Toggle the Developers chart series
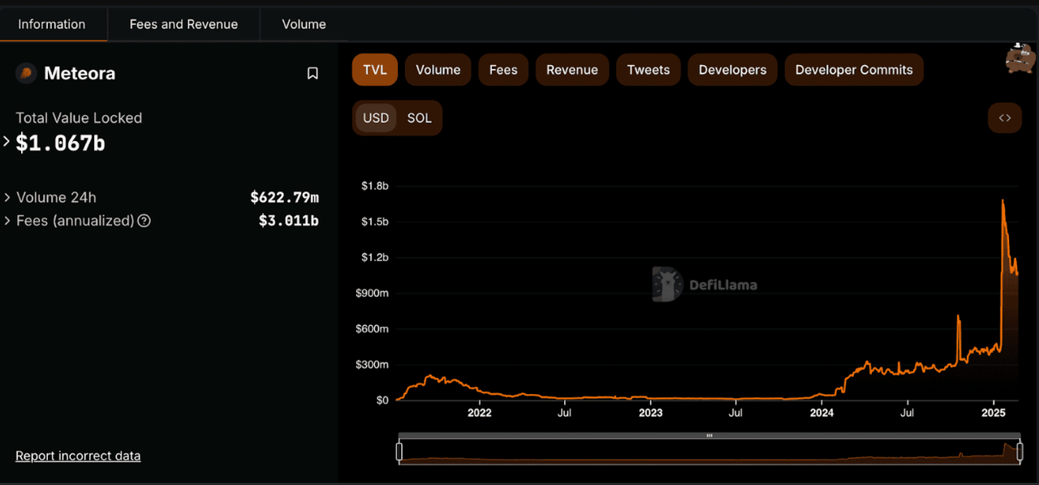Viewport: 1039px width, 485px height. click(732, 70)
